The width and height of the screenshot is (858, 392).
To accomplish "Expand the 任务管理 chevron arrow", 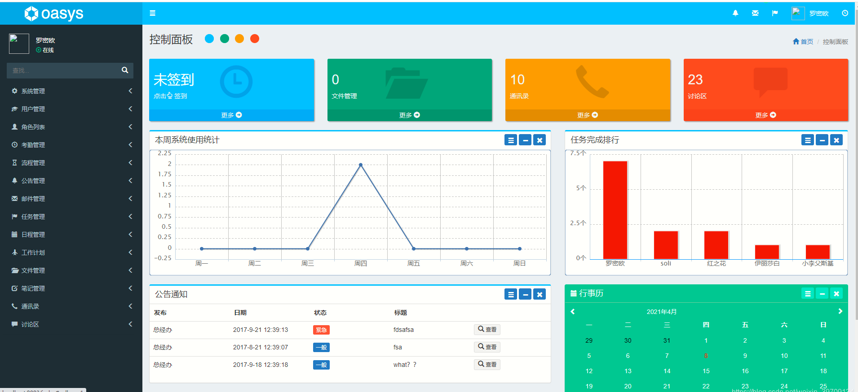I will pyautogui.click(x=130, y=216).
